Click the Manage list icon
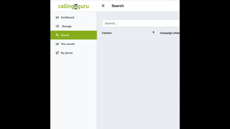This screenshot has height=129, width=230. pyautogui.click(x=57, y=26)
